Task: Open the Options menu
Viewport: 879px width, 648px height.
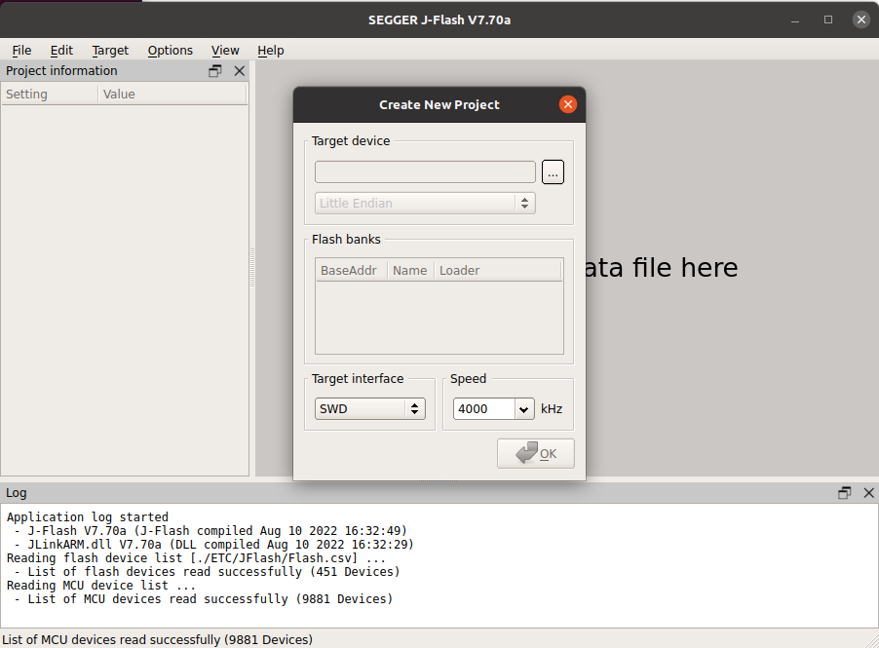Action: (x=170, y=51)
